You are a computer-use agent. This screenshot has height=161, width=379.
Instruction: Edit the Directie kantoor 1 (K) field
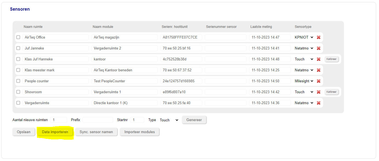click(125, 103)
